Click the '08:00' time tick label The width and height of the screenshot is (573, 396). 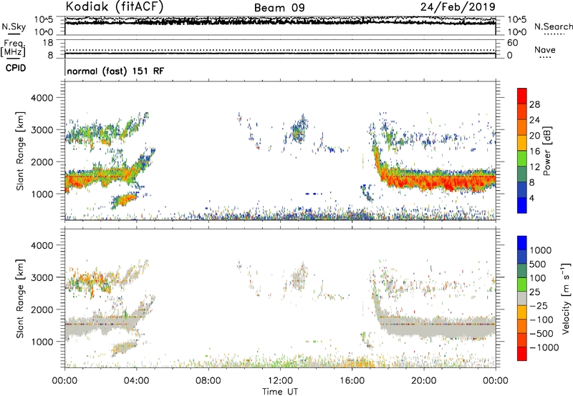coord(208,381)
